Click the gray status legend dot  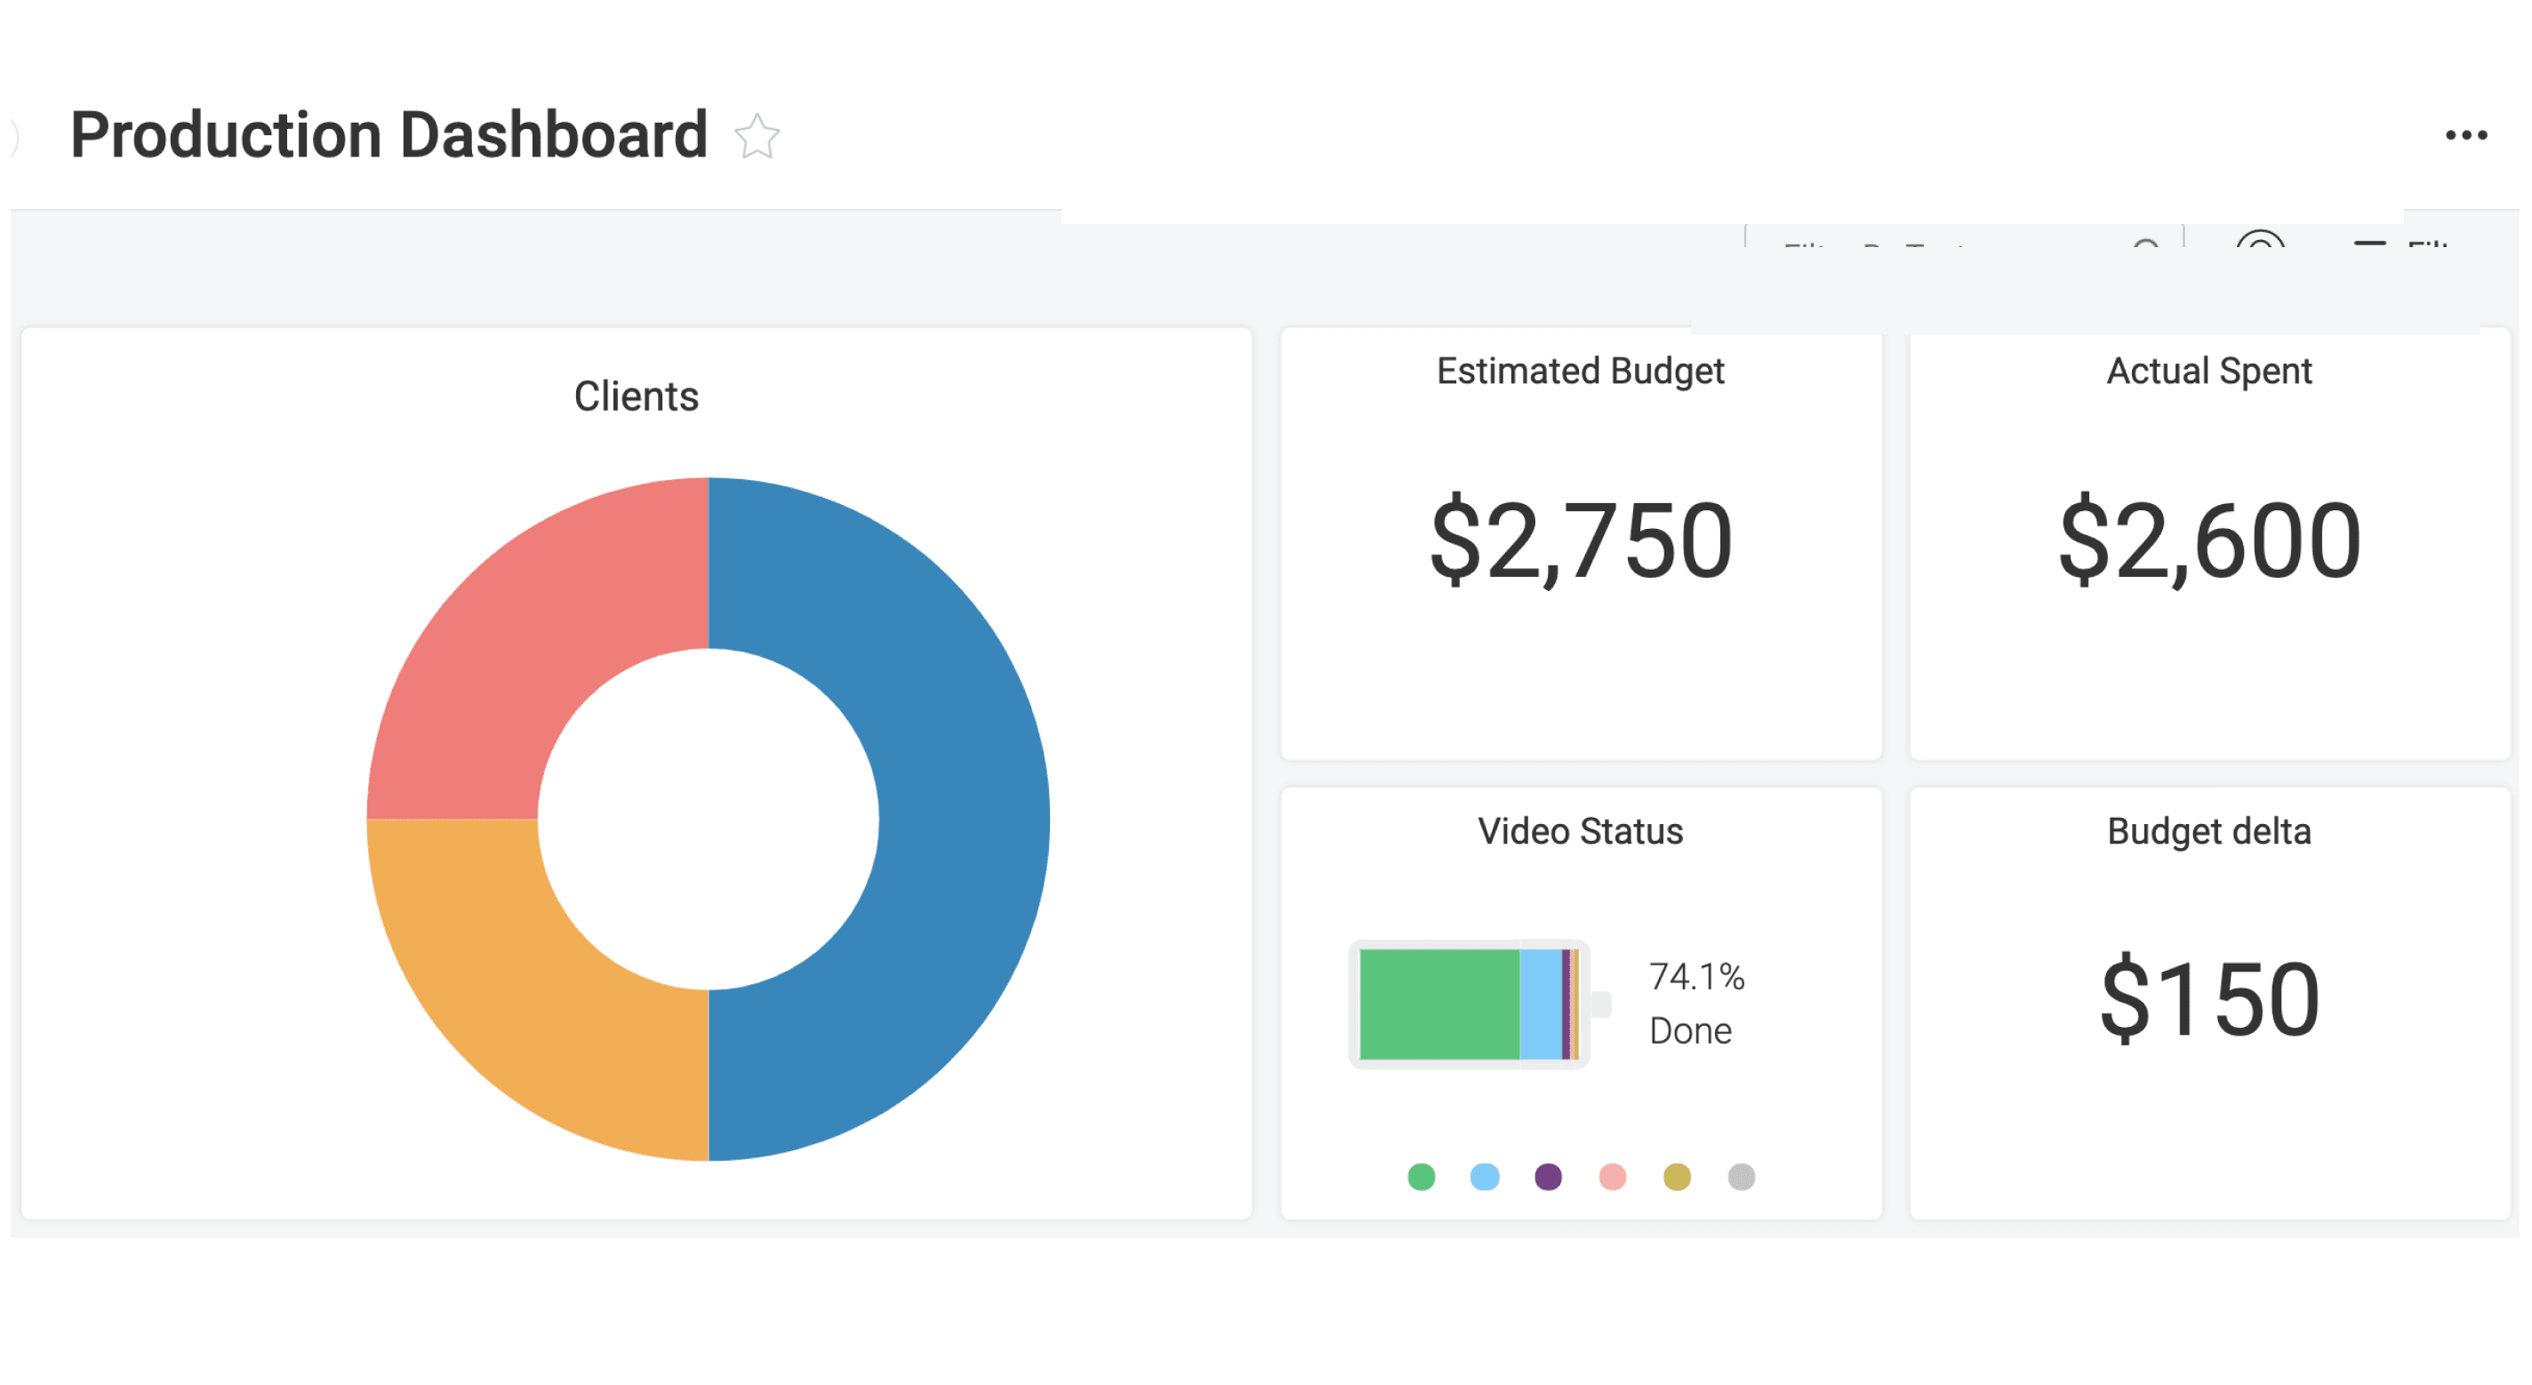click(x=1742, y=1177)
